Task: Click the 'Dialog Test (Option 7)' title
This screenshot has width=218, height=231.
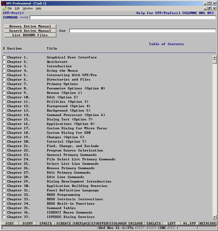Action: 70,119
